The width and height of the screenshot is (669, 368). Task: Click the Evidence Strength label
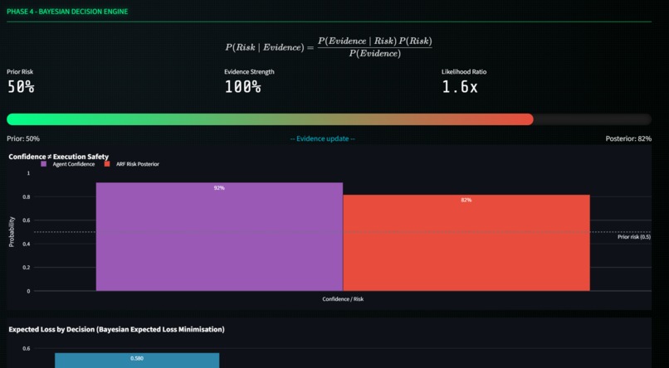249,72
